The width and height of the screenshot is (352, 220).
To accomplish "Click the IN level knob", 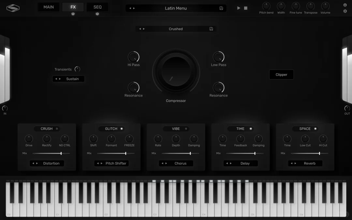I will (x=5, y=109).
